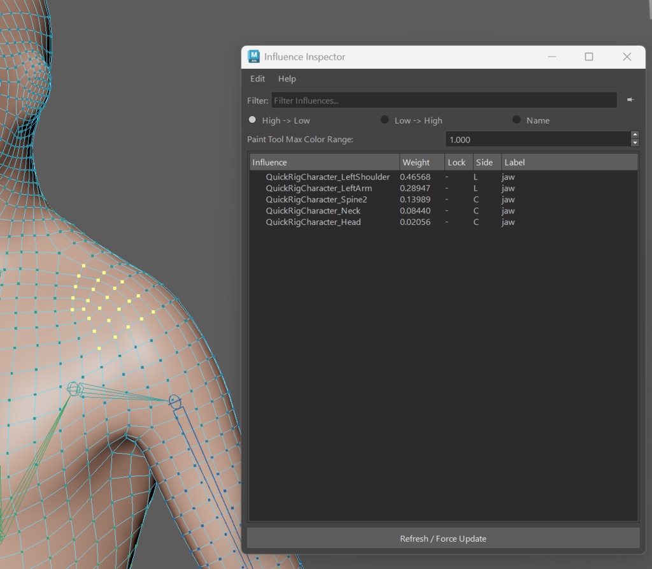Select the QuickRigCharacter_Neck influence row
Image resolution: width=652 pixels, height=569 pixels.
[313, 210]
